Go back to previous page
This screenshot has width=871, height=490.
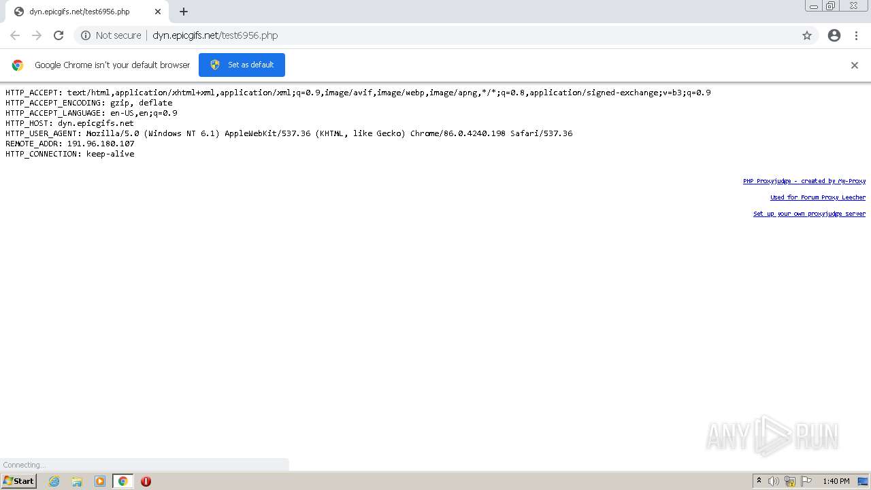15,35
